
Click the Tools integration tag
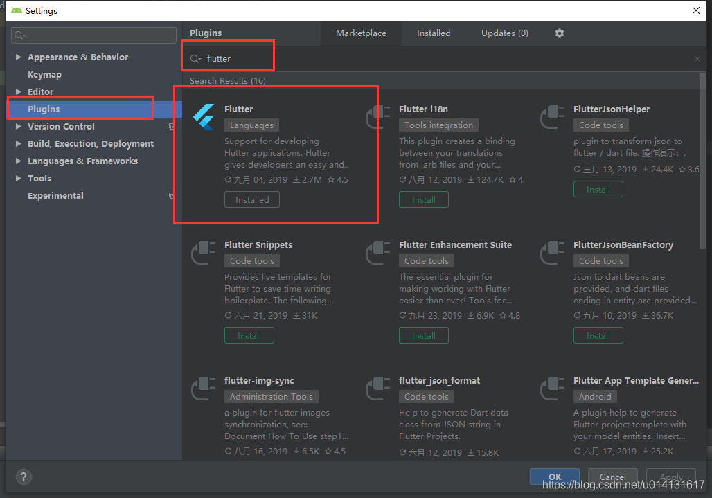[x=438, y=125]
